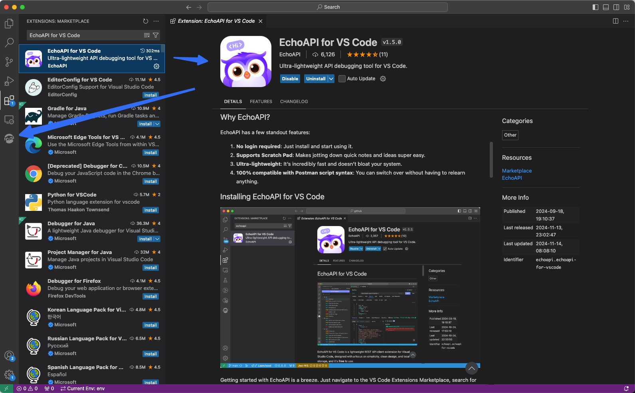Open ports forwarded status item

[49, 389]
